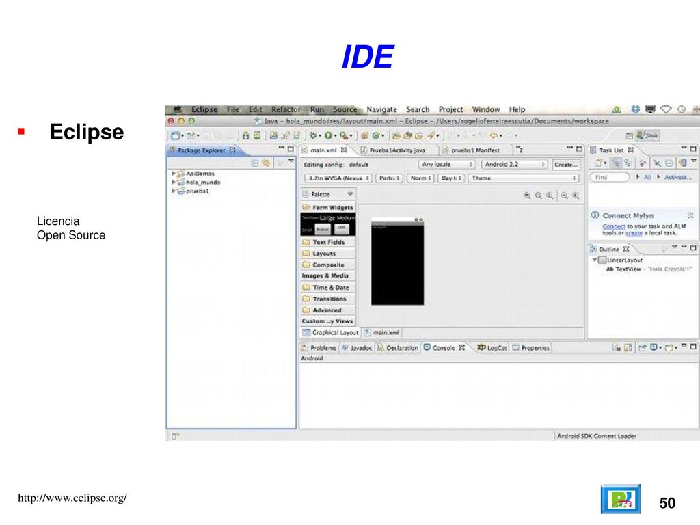Image resolution: width=700 pixels, height=525 pixels.
Task: Click the Collapse All icon in Package Explorer
Action: point(256,163)
